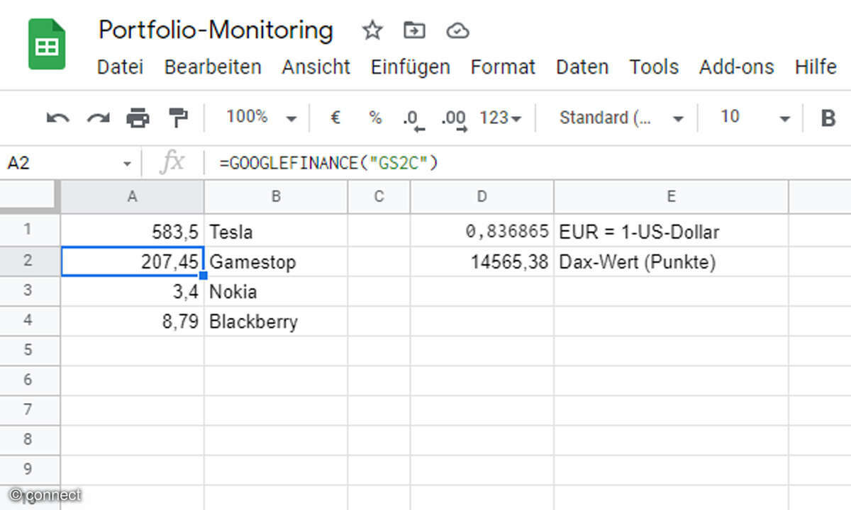This screenshot has width=851, height=510.
Task: Select row 7 header
Action: pyautogui.click(x=30, y=409)
